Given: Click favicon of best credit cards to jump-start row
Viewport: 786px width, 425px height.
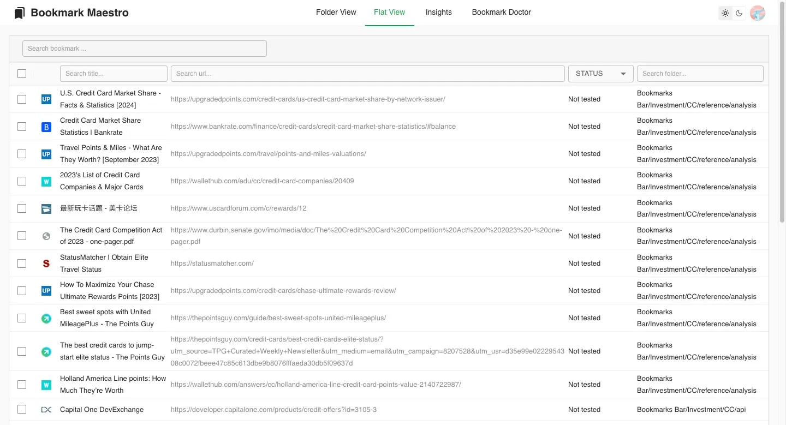Looking at the screenshot, I should pyautogui.click(x=46, y=351).
